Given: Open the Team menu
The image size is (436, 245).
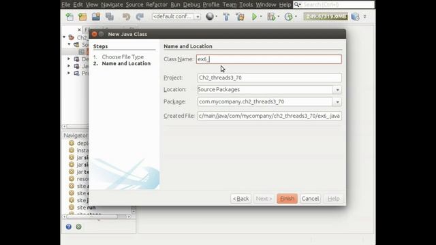Looking at the screenshot, I should coord(230,5).
